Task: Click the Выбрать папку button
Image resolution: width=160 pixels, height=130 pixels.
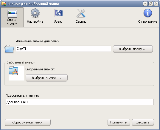Action: (133, 49)
